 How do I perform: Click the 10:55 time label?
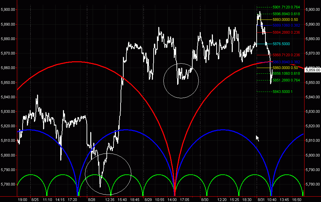click(x=159, y=200)
